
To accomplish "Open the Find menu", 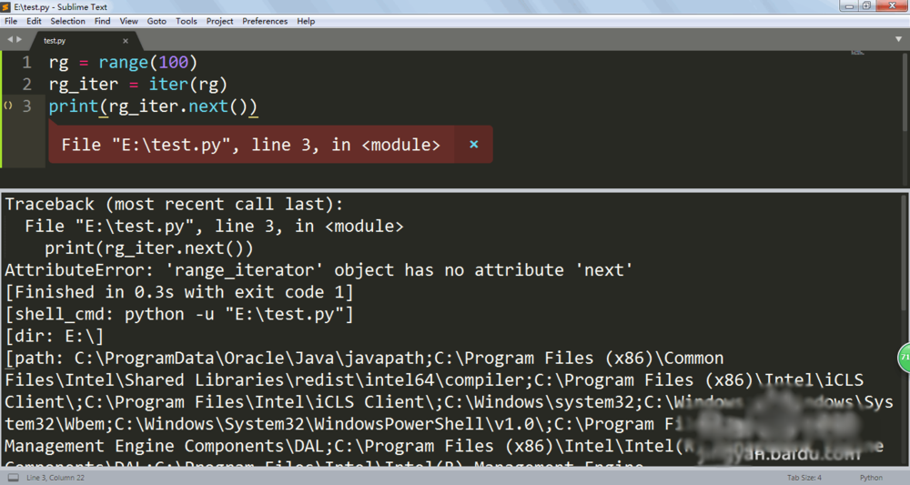I will 102,21.
